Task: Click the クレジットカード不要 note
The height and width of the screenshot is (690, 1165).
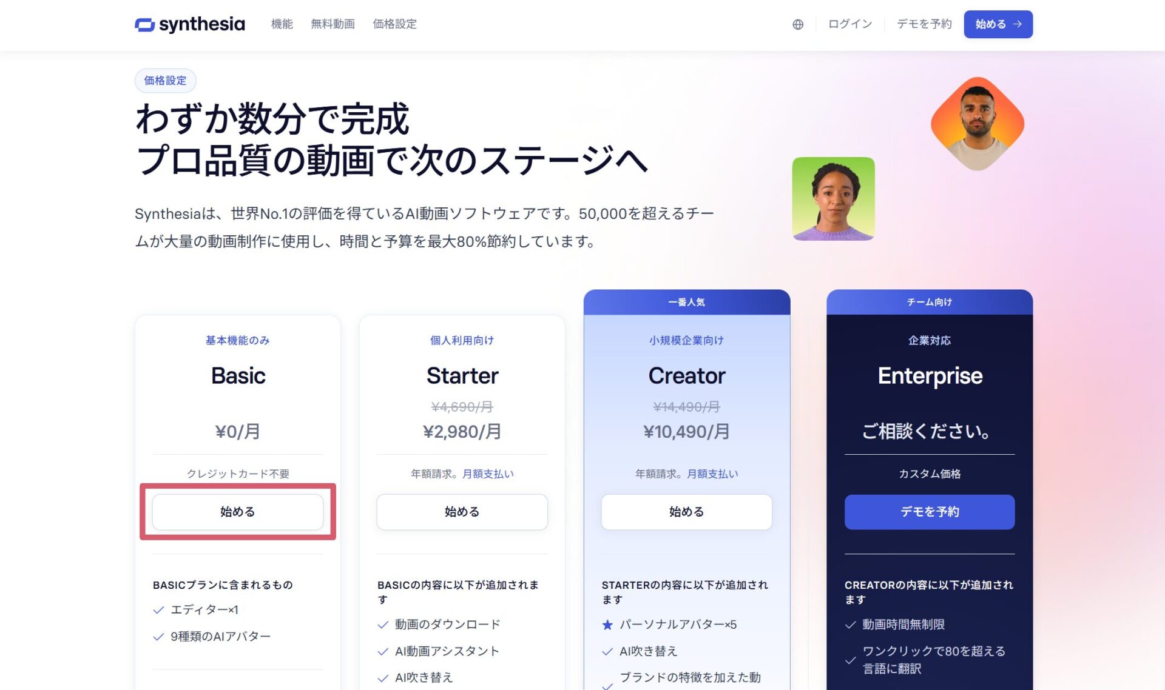Action: pyautogui.click(x=238, y=474)
